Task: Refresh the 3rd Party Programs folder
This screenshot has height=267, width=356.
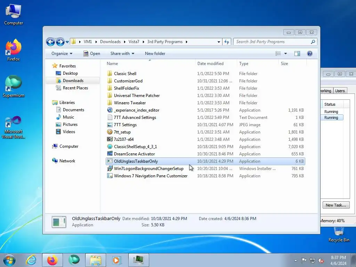Action: [x=227, y=42]
